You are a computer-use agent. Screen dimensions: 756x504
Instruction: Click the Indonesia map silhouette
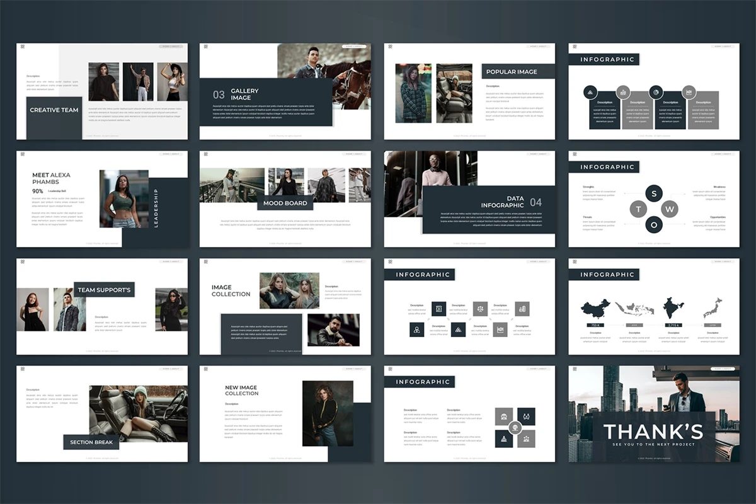[634, 309]
